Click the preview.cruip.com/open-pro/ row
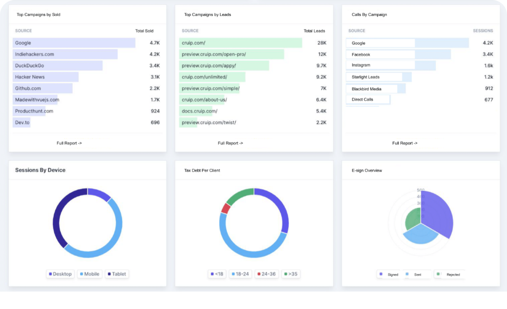The height and width of the screenshot is (309, 507). tap(254, 54)
